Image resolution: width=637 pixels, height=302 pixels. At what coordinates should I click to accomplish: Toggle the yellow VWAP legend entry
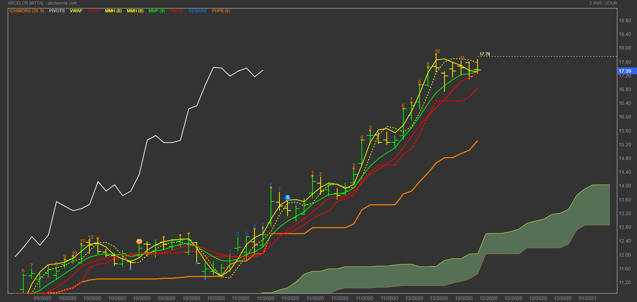coord(76,11)
